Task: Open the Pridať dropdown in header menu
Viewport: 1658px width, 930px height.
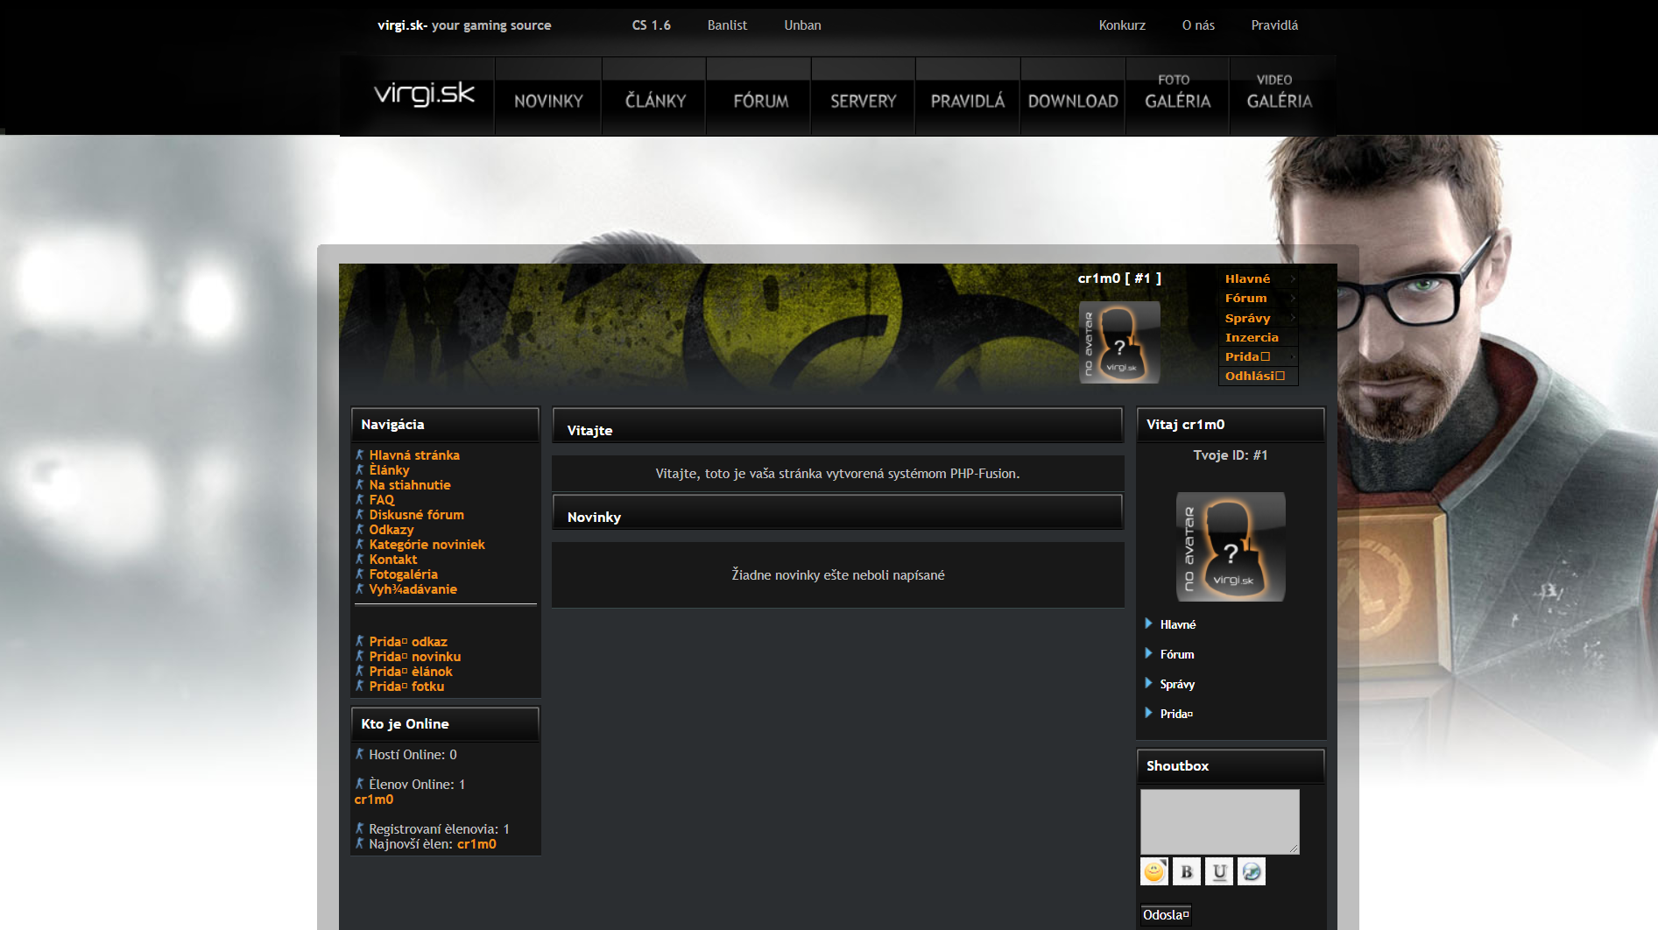Action: pos(1258,357)
